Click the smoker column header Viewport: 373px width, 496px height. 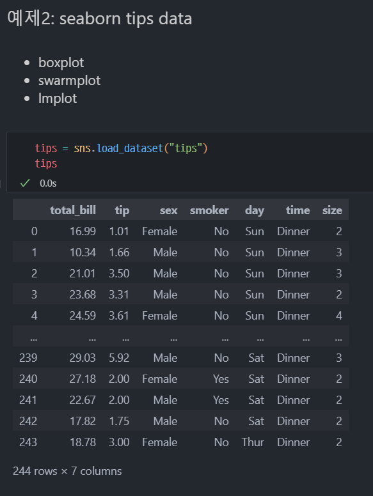pyautogui.click(x=209, y=210)
